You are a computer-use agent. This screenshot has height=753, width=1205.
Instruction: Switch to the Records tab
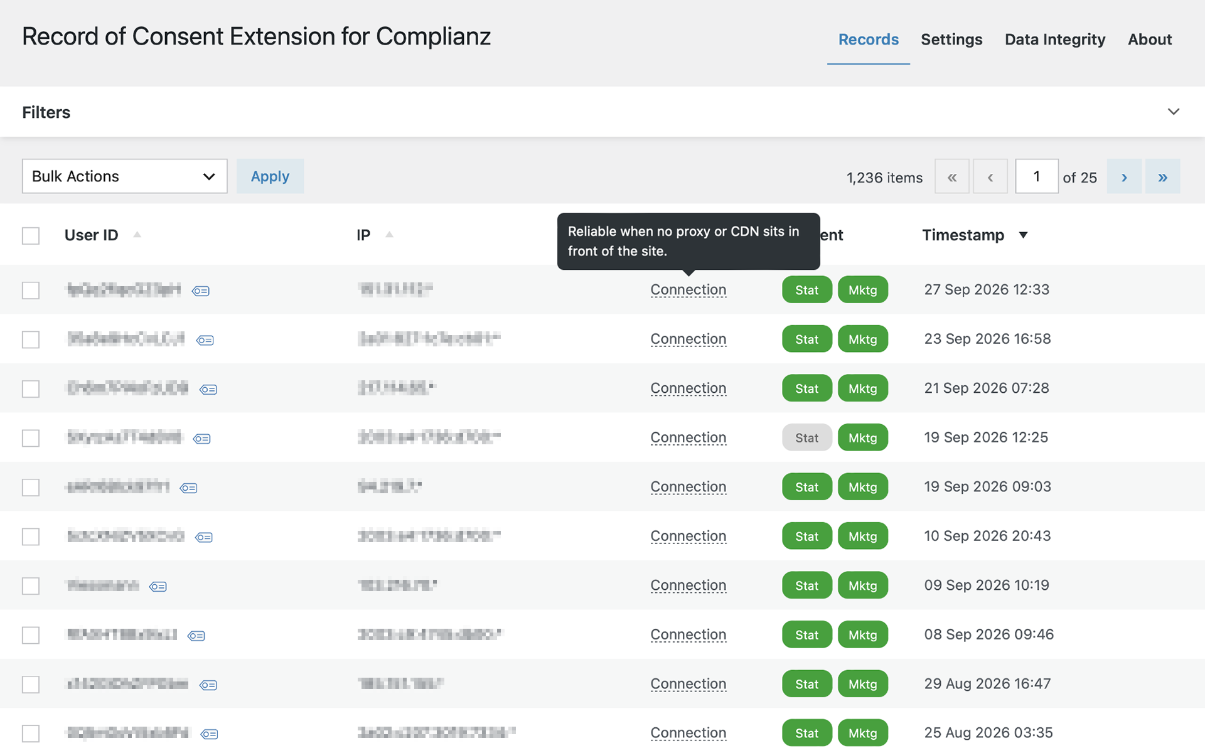point(869,40)
